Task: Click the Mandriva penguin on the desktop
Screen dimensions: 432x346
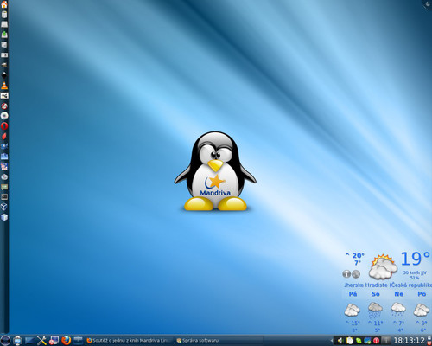Action: coord(215,171)
